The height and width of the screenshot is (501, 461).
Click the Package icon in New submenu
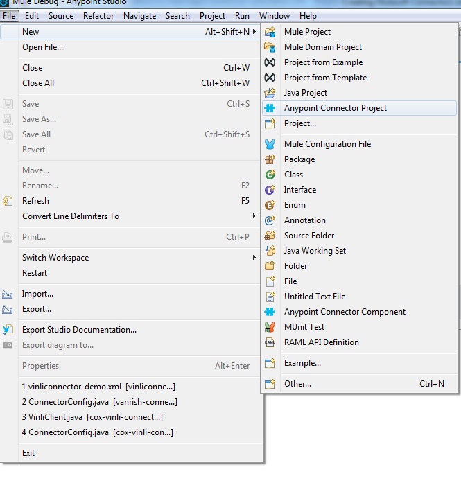coord(270,159)
